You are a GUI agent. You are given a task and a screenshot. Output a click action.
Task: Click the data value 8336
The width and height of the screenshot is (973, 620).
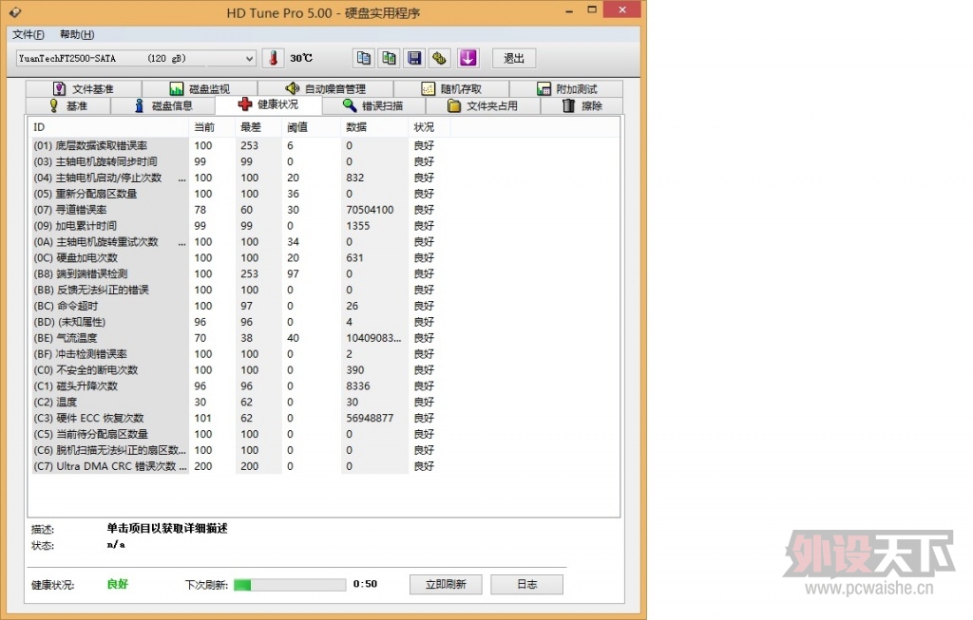point(358,386)
